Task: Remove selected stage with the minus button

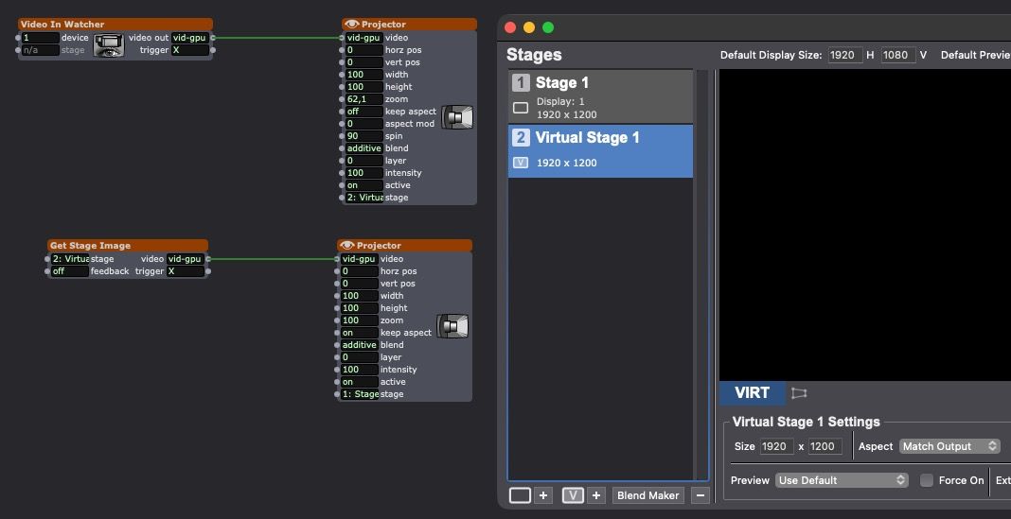Action: pyautogui.click(x=701, y=495)
